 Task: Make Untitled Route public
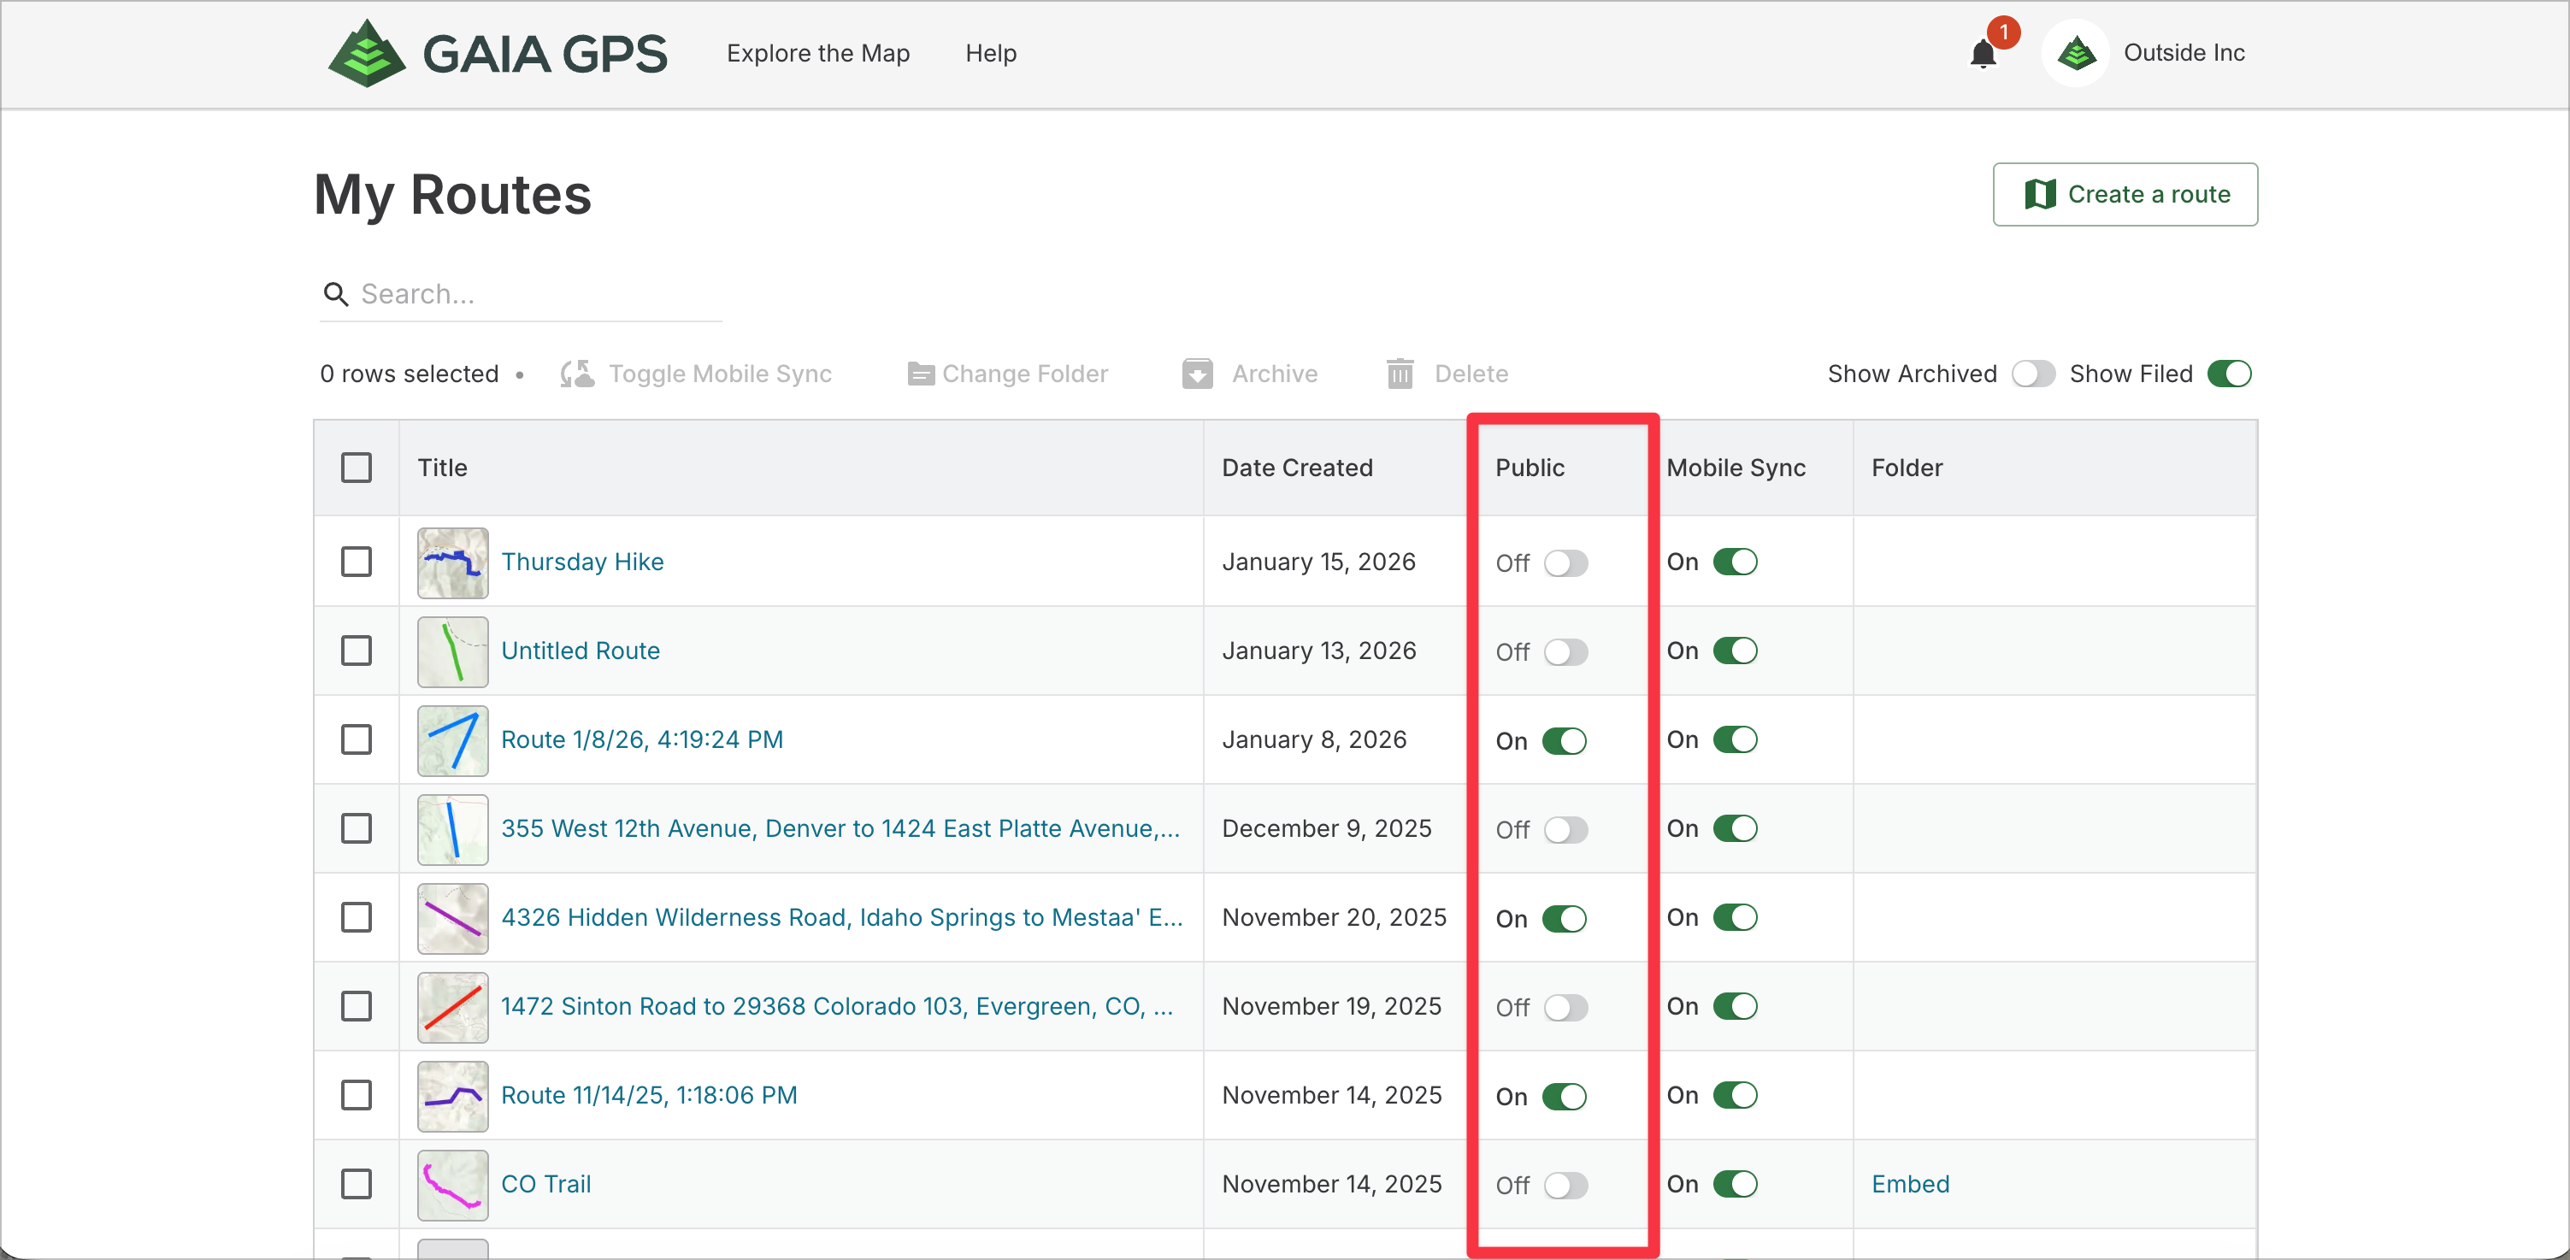(x=1565, y=652)
